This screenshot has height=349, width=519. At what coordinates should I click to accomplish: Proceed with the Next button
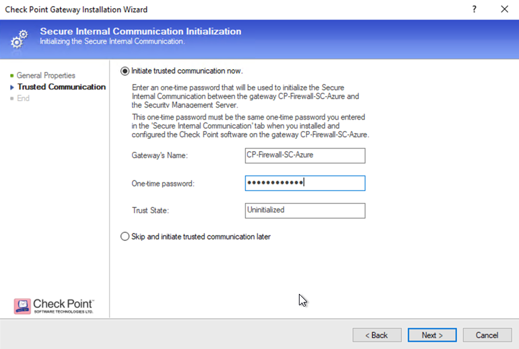coord(431,335)
